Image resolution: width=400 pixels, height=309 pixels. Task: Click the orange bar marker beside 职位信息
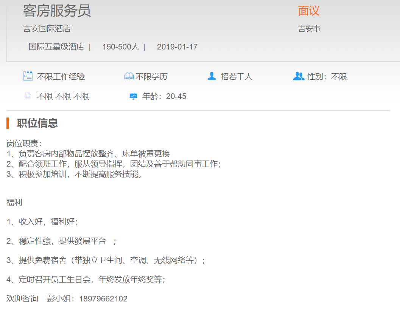coord(8,123)
